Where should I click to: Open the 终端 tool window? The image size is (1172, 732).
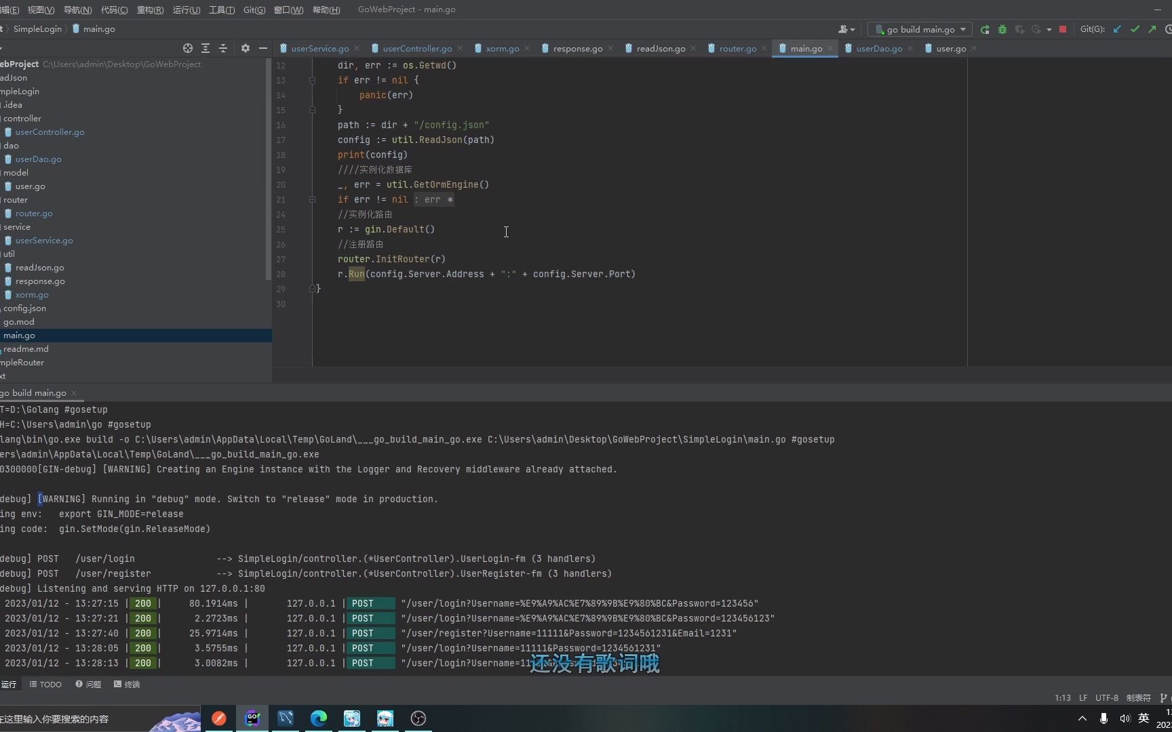click(x=127, y=685)
